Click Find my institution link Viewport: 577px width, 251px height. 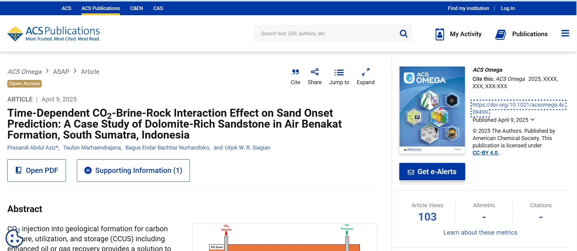(468, 8)
